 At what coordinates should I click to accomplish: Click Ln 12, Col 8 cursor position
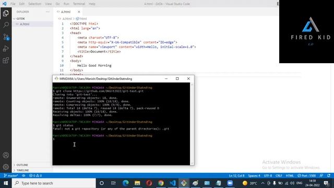click(x=236, y=175)
